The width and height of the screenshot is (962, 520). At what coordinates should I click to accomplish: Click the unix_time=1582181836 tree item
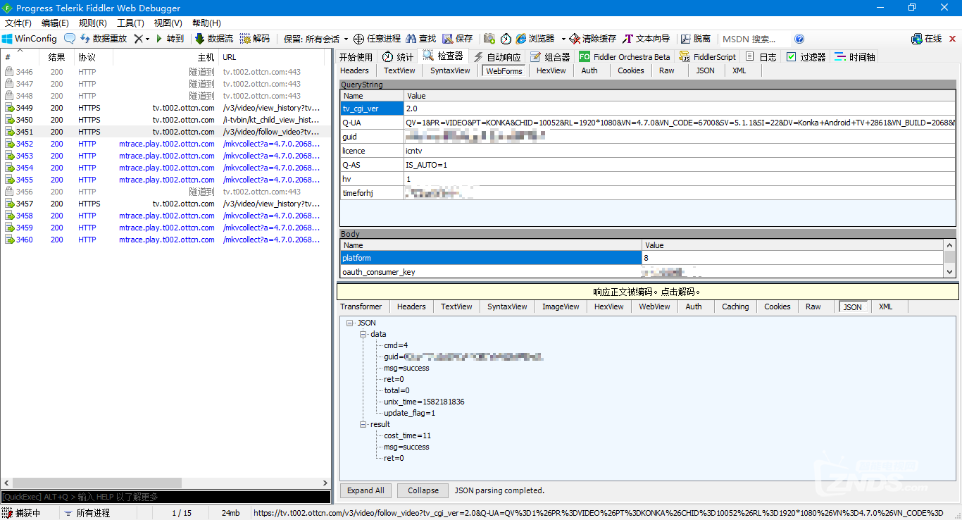coord(424,402)
